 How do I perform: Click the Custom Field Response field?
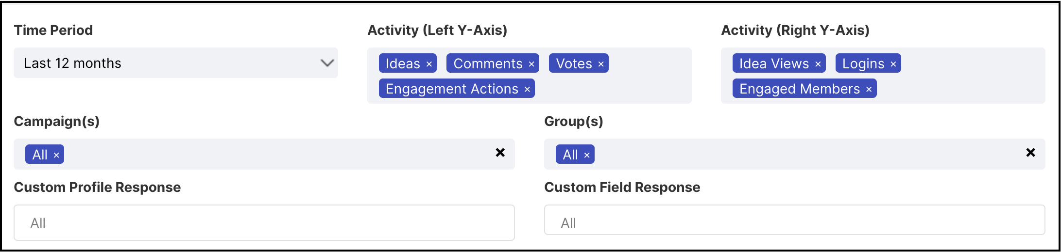tap(795, 220)
